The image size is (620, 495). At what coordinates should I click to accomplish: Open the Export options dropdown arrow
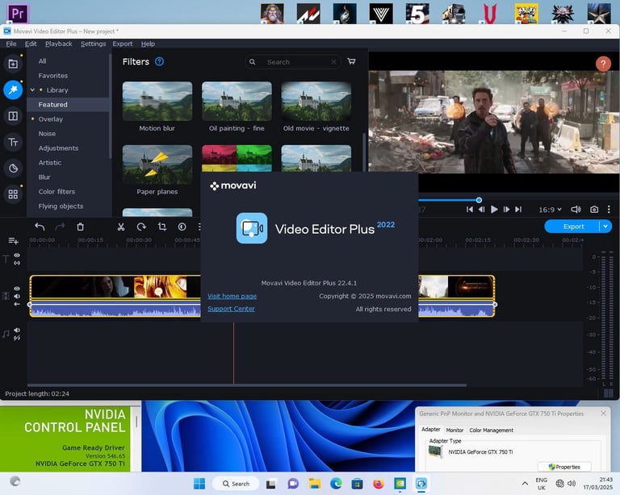coord(605,227)
